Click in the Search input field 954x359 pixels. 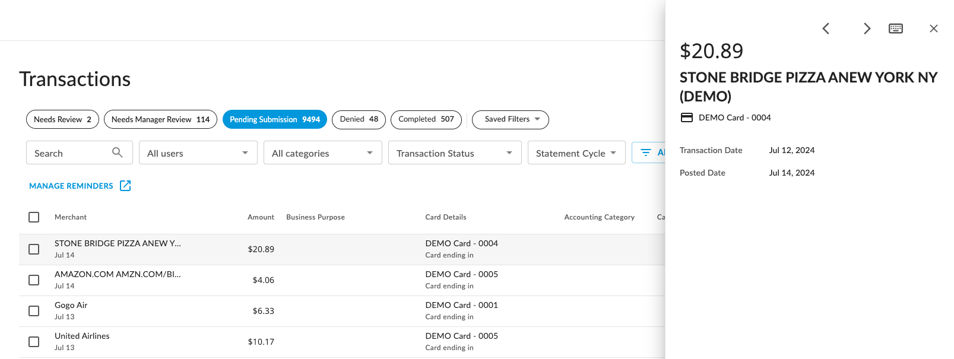click(68, 153)
